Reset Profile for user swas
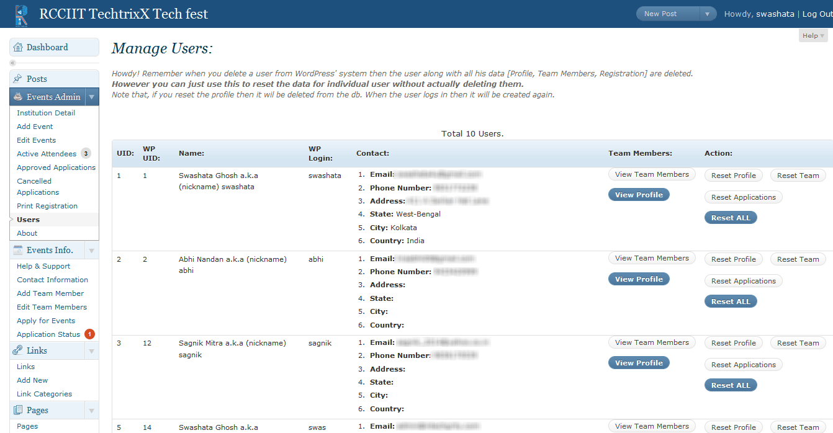This screenshot has height=433, width=833. (x=734, y=427)
